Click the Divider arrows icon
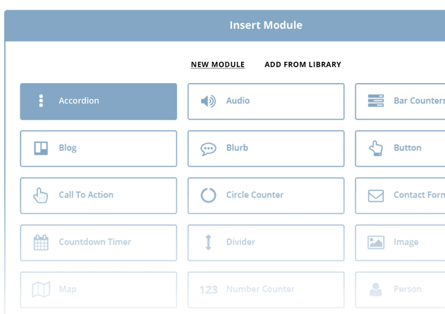The image size is (445, 314). tap(208, 242)
